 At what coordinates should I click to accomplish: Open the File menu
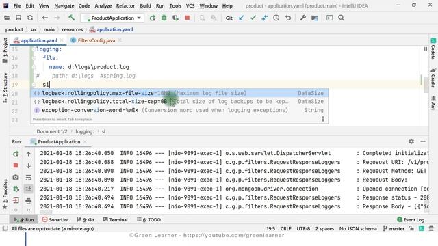(17, 6)
